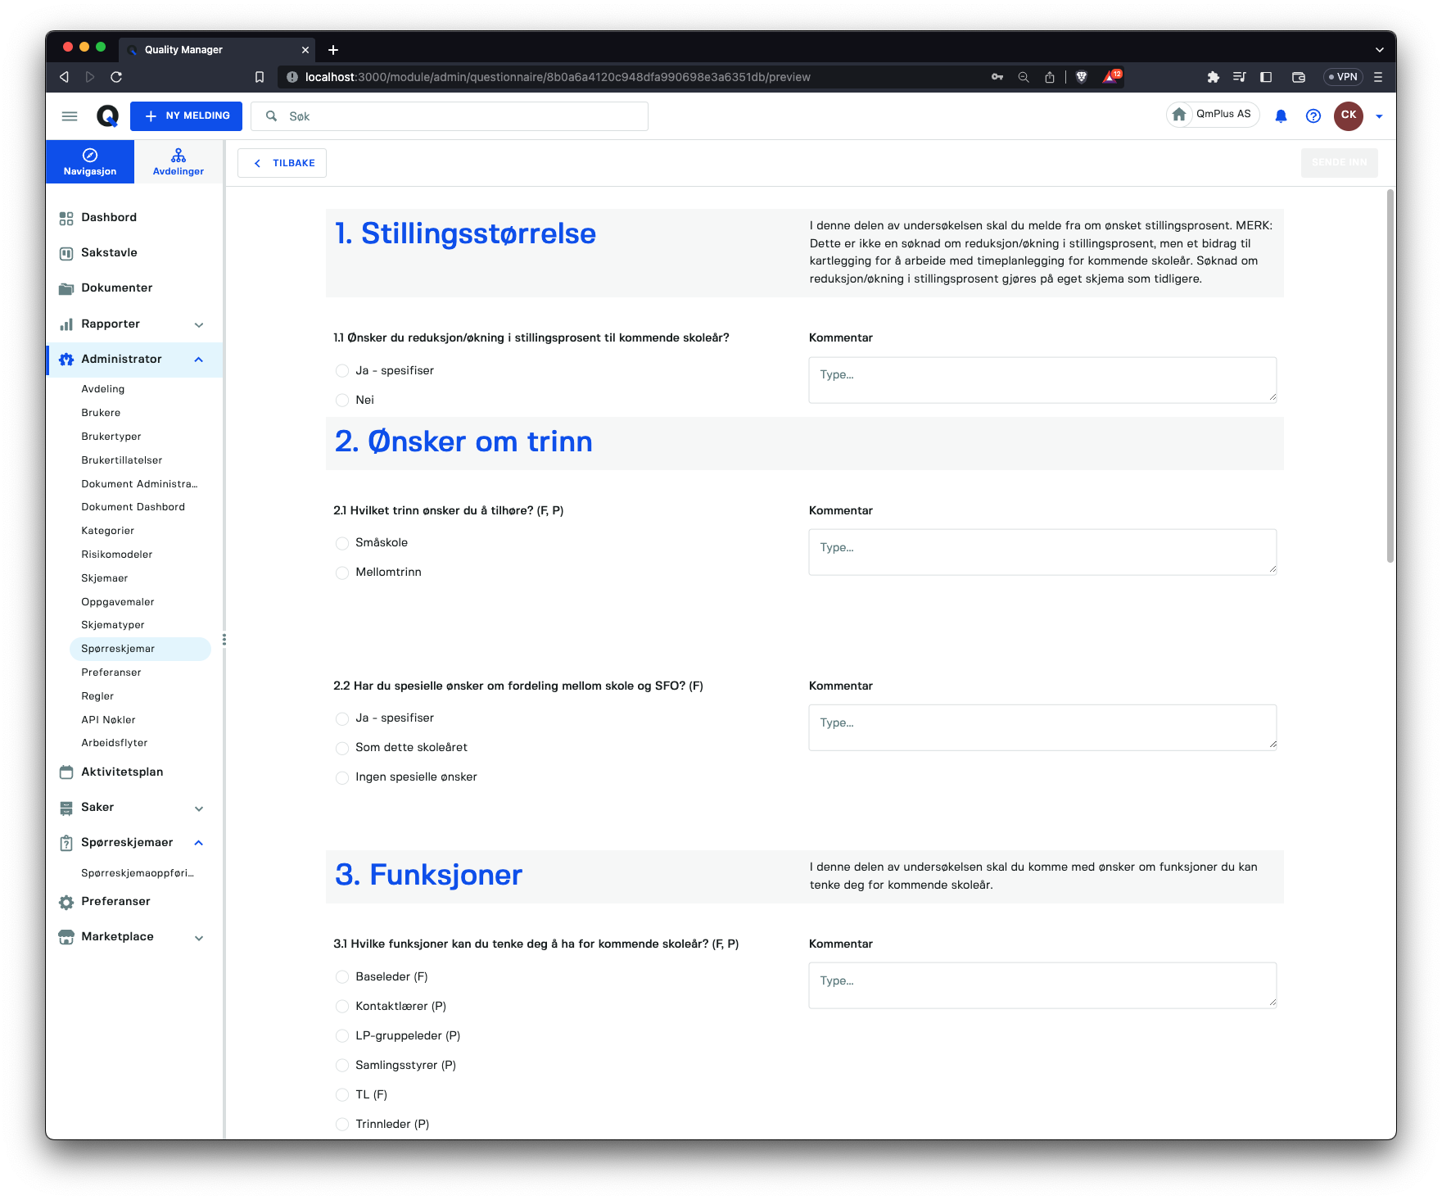Click the Søk search field

pos(450,116)
